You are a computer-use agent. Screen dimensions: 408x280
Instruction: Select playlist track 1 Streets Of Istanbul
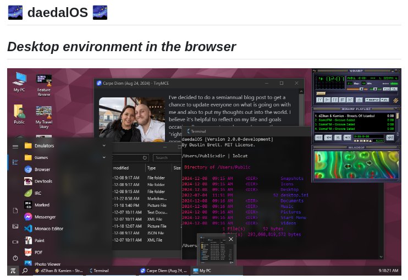[x=355, y=116]
